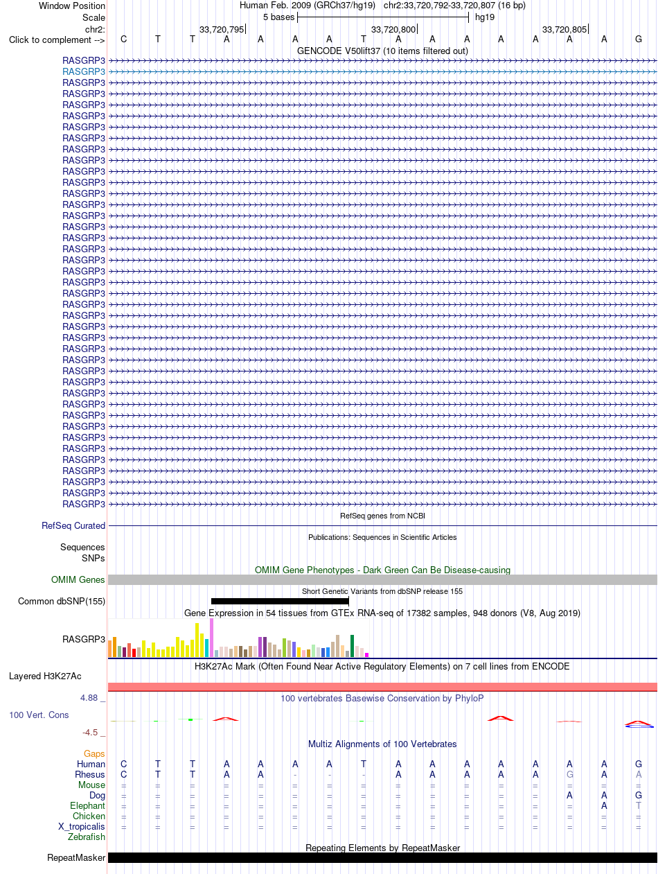Click the first base C in the ruler

click(x=124, y=40)
